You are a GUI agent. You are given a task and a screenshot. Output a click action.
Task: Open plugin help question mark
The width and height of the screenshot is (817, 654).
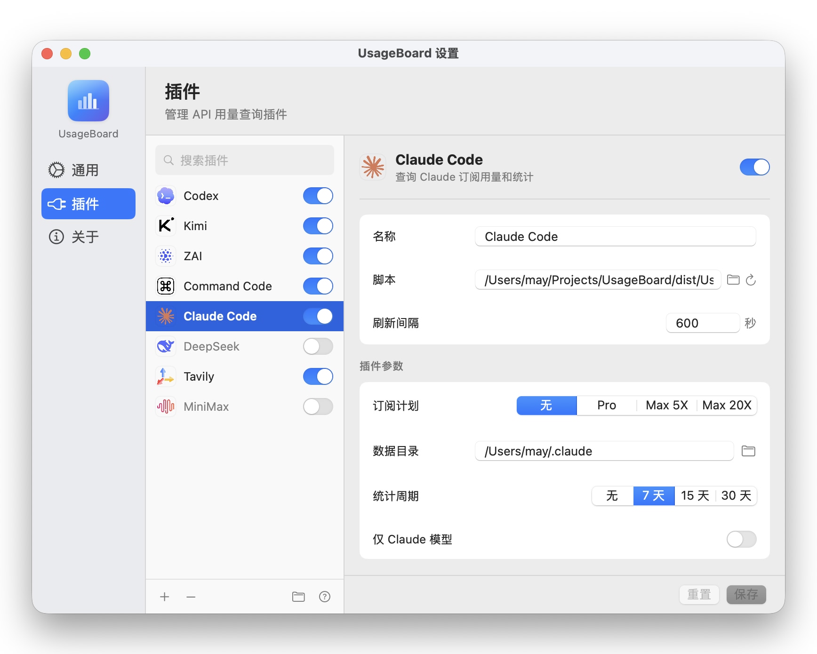point(325,597)
